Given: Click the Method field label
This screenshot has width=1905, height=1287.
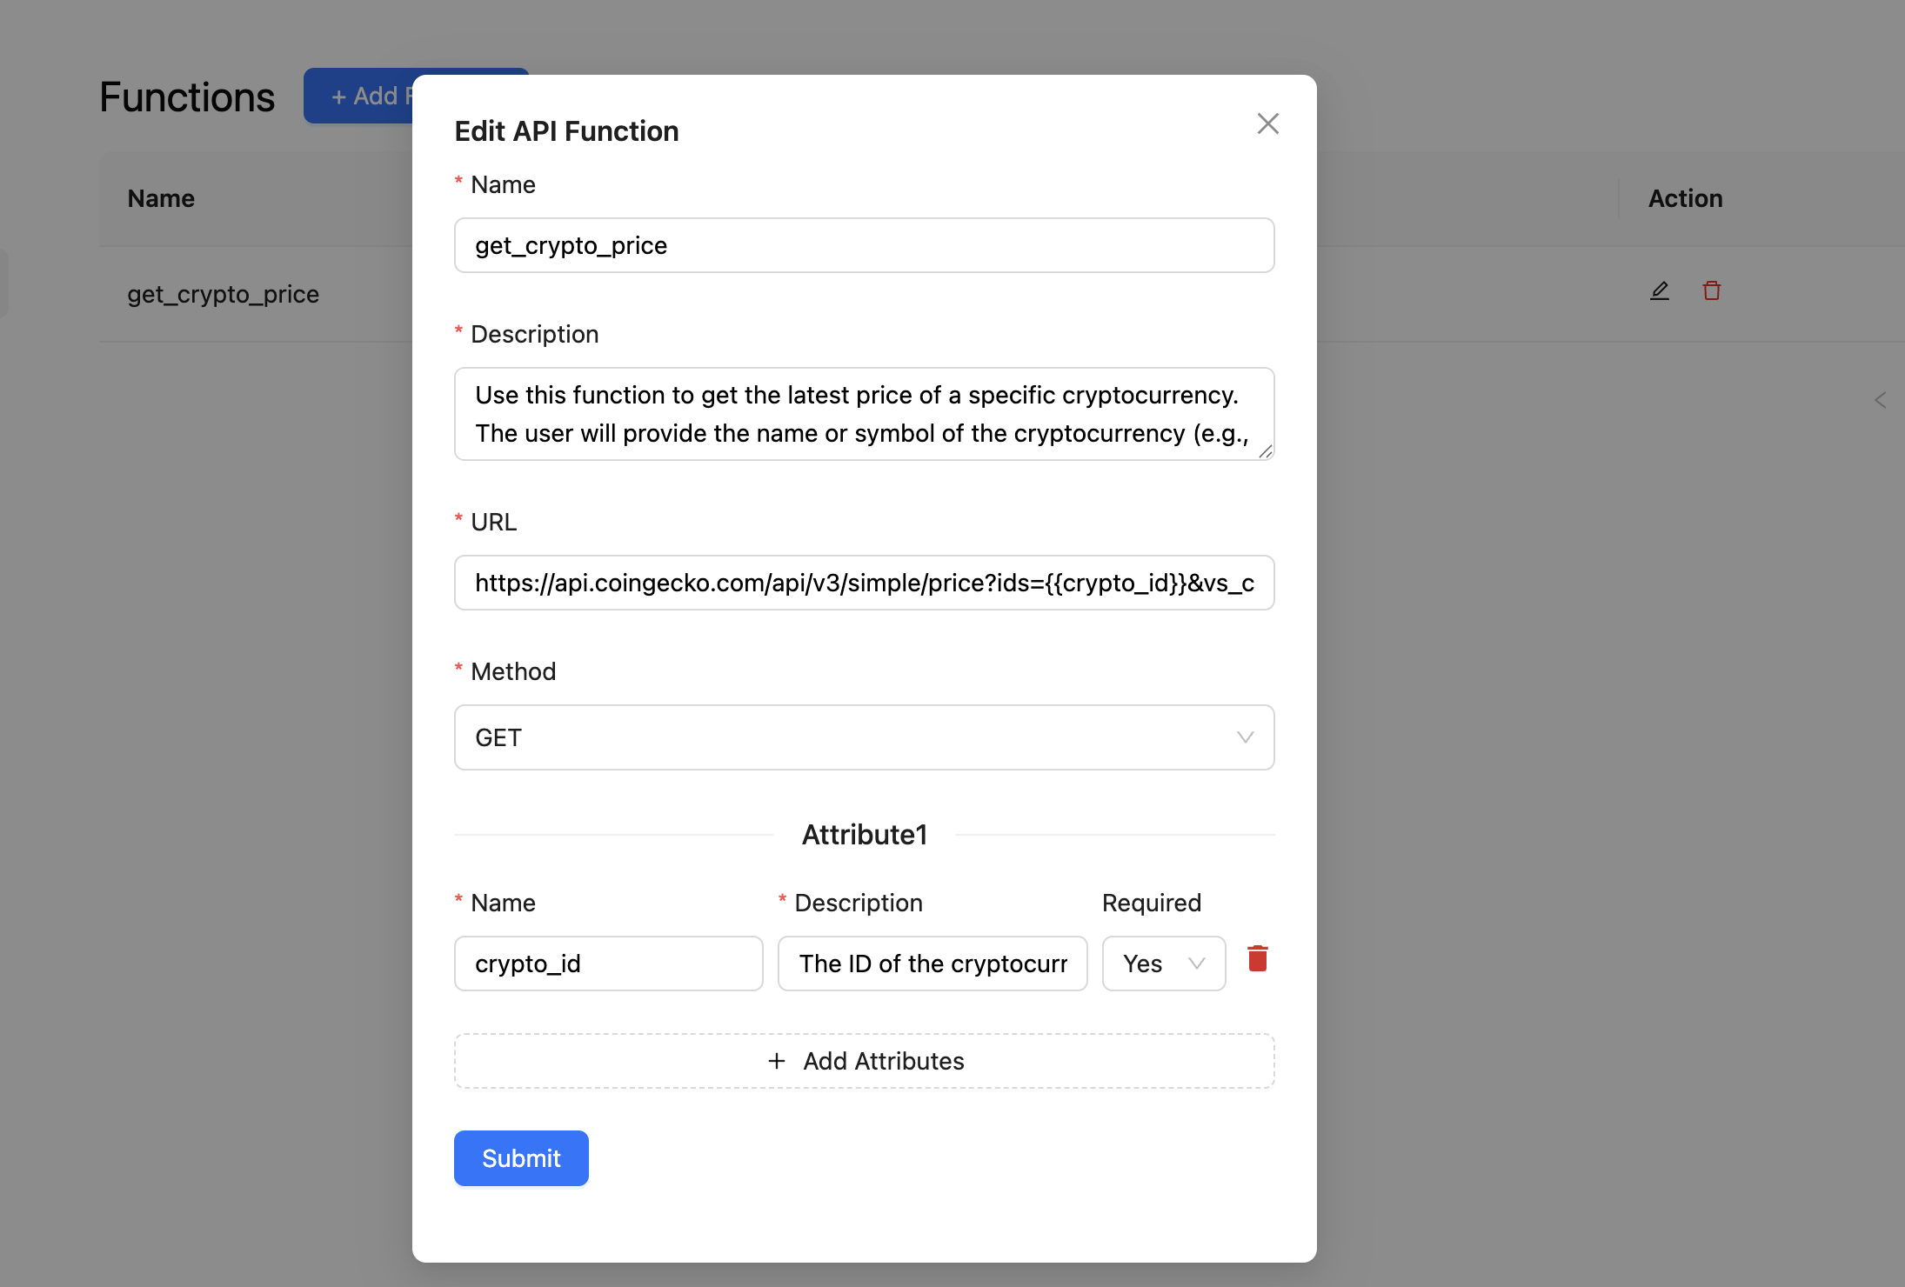Looking at the screenshot, I should (x=512, y=671).
